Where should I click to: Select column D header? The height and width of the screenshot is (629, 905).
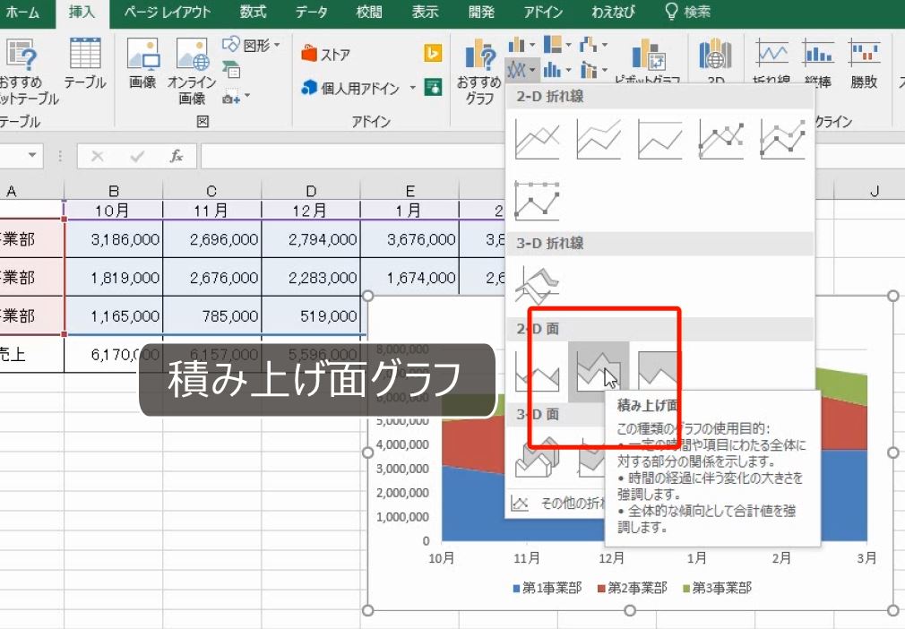[311, 191]
